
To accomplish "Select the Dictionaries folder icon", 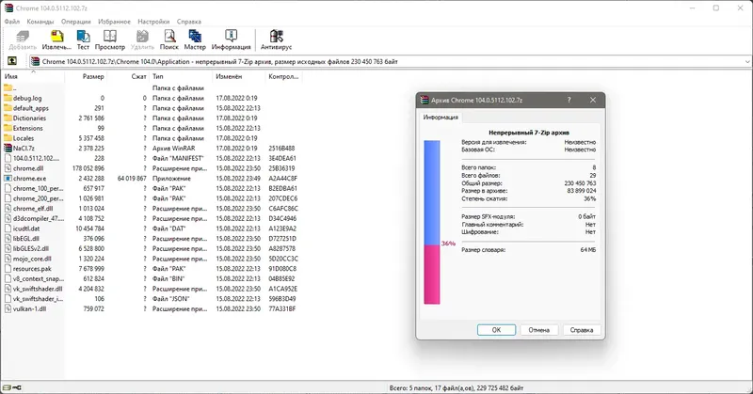I will 8,118.
